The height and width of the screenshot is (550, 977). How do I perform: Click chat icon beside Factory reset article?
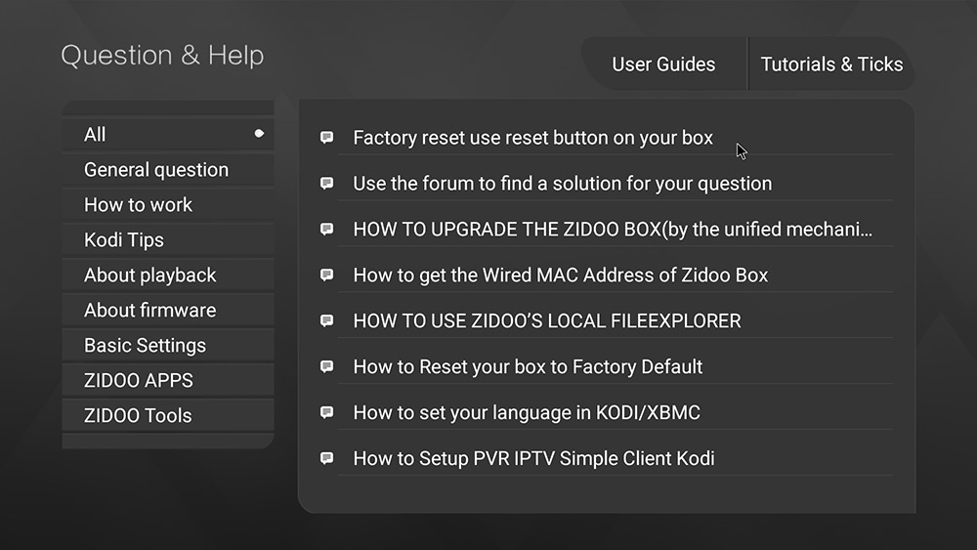coord(326,137)
